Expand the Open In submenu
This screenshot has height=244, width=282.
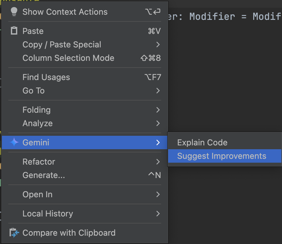(x=84, y=194)
